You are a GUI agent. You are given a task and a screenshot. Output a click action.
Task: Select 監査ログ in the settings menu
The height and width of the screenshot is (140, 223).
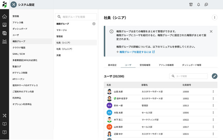[17, 66]
